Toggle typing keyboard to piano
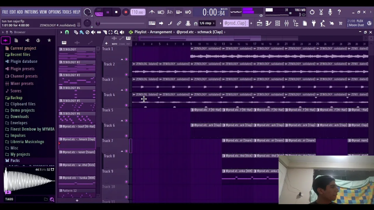Viewport: 374px width, 210px height. [x=152, y=23]
